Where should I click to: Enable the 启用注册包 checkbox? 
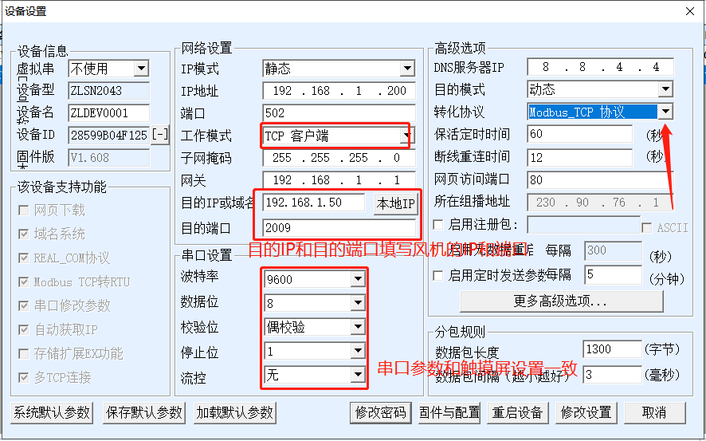tap(438, 225)
